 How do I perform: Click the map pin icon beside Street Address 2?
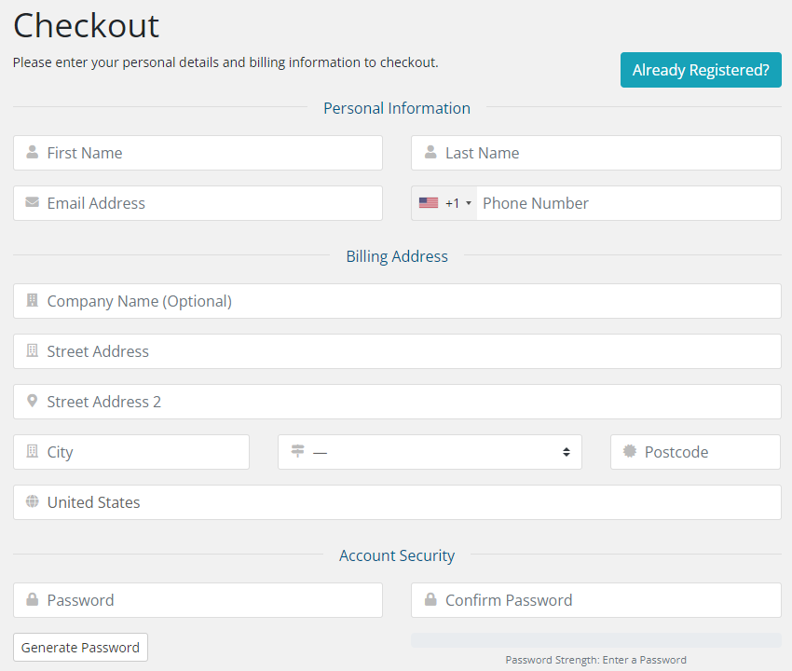tap(33, 402)
